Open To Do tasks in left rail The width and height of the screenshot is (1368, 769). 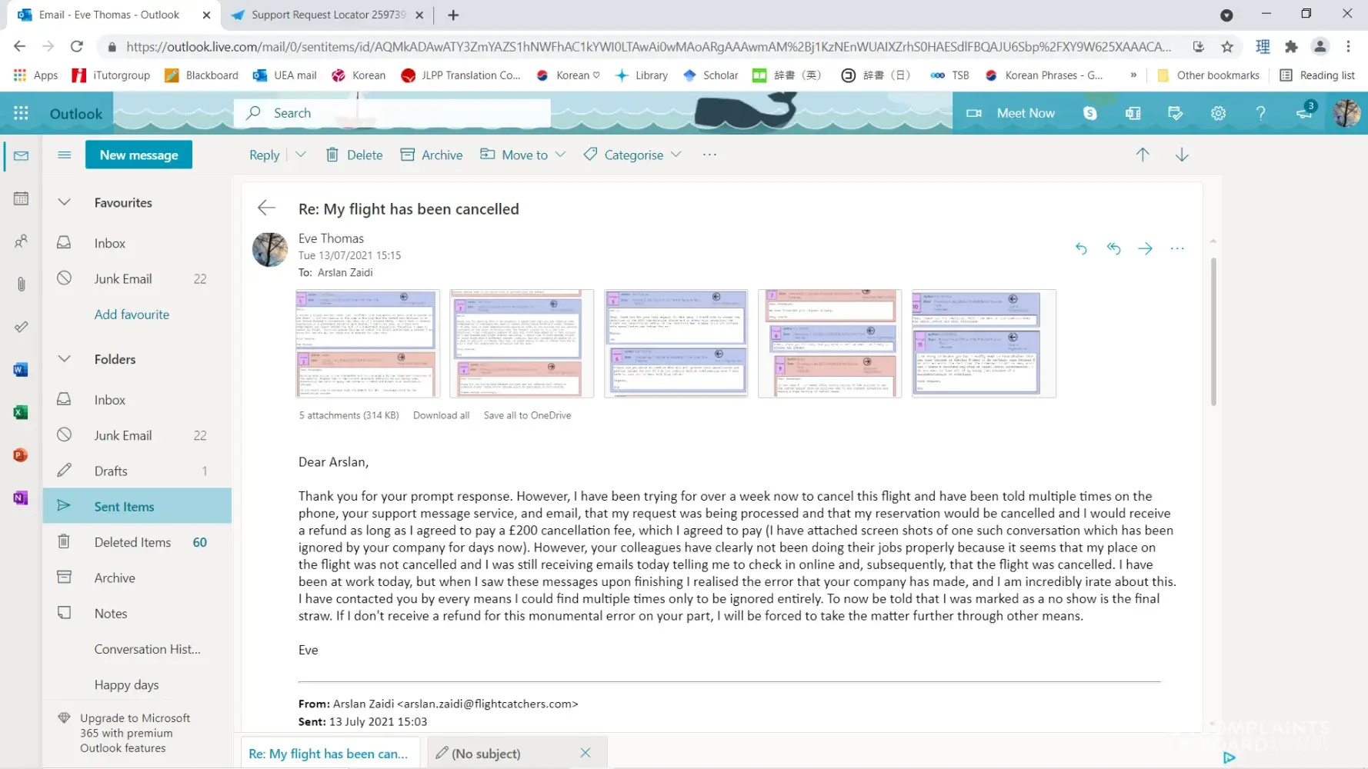(x=21, y=327)
